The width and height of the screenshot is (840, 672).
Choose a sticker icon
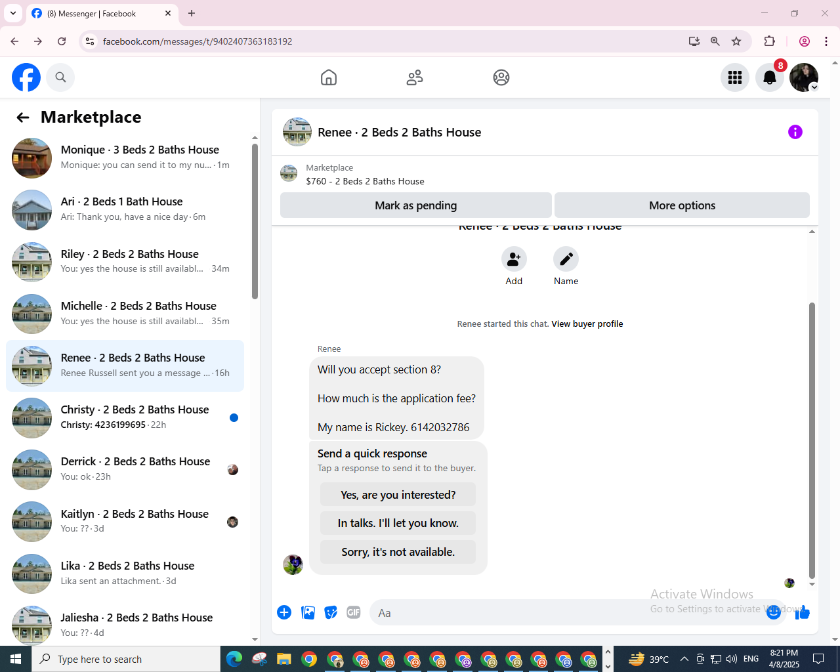(331, 612)
